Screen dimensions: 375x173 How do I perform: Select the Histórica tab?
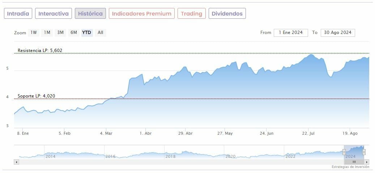coord(90,14)
